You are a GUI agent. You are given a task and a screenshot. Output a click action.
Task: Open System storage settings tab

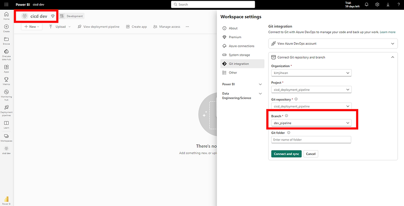click(x=242, y=55)
